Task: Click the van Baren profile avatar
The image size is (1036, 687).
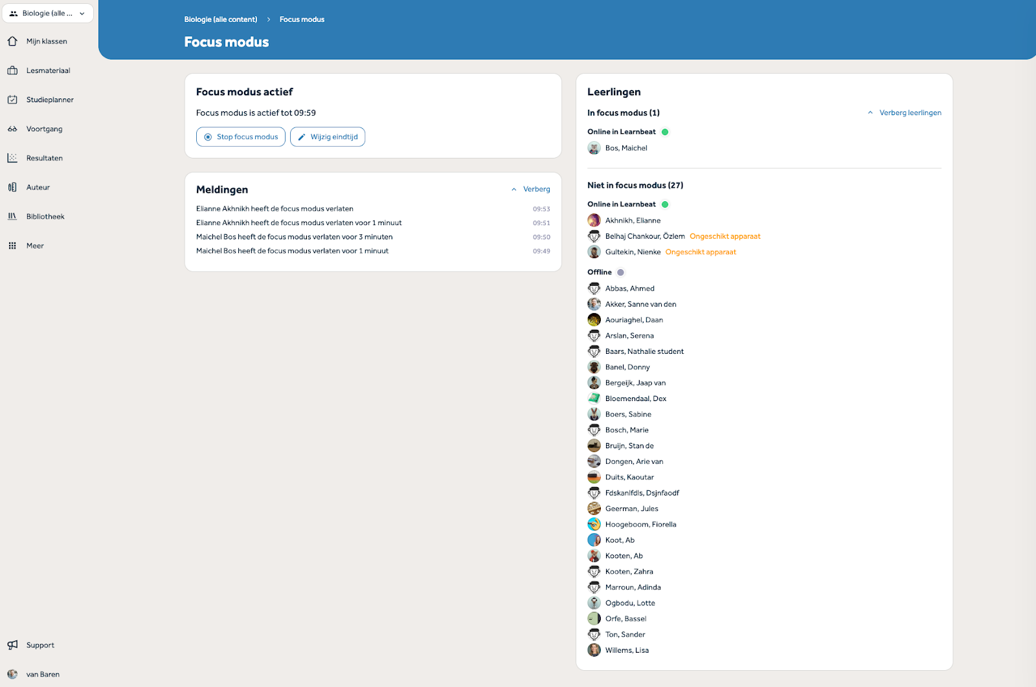Action: pos(12,674)
